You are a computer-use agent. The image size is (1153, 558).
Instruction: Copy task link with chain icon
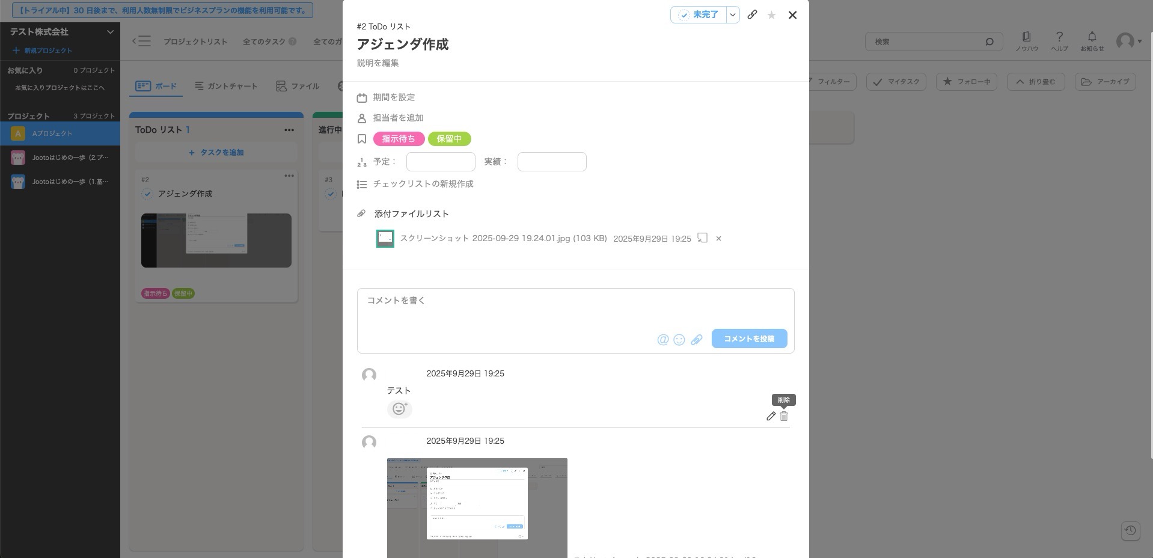coord(752,15)
